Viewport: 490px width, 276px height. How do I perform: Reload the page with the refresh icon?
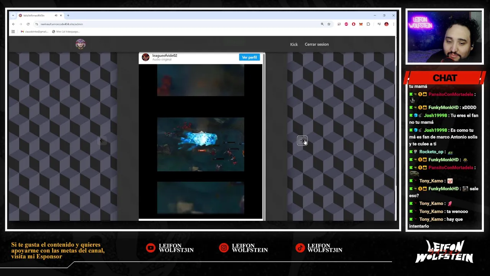(x=28, y=24)
